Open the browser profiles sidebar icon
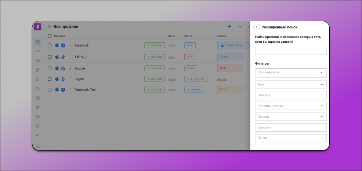Image resolution: width=362 pixels, height=171 pixels. (37, 42)
